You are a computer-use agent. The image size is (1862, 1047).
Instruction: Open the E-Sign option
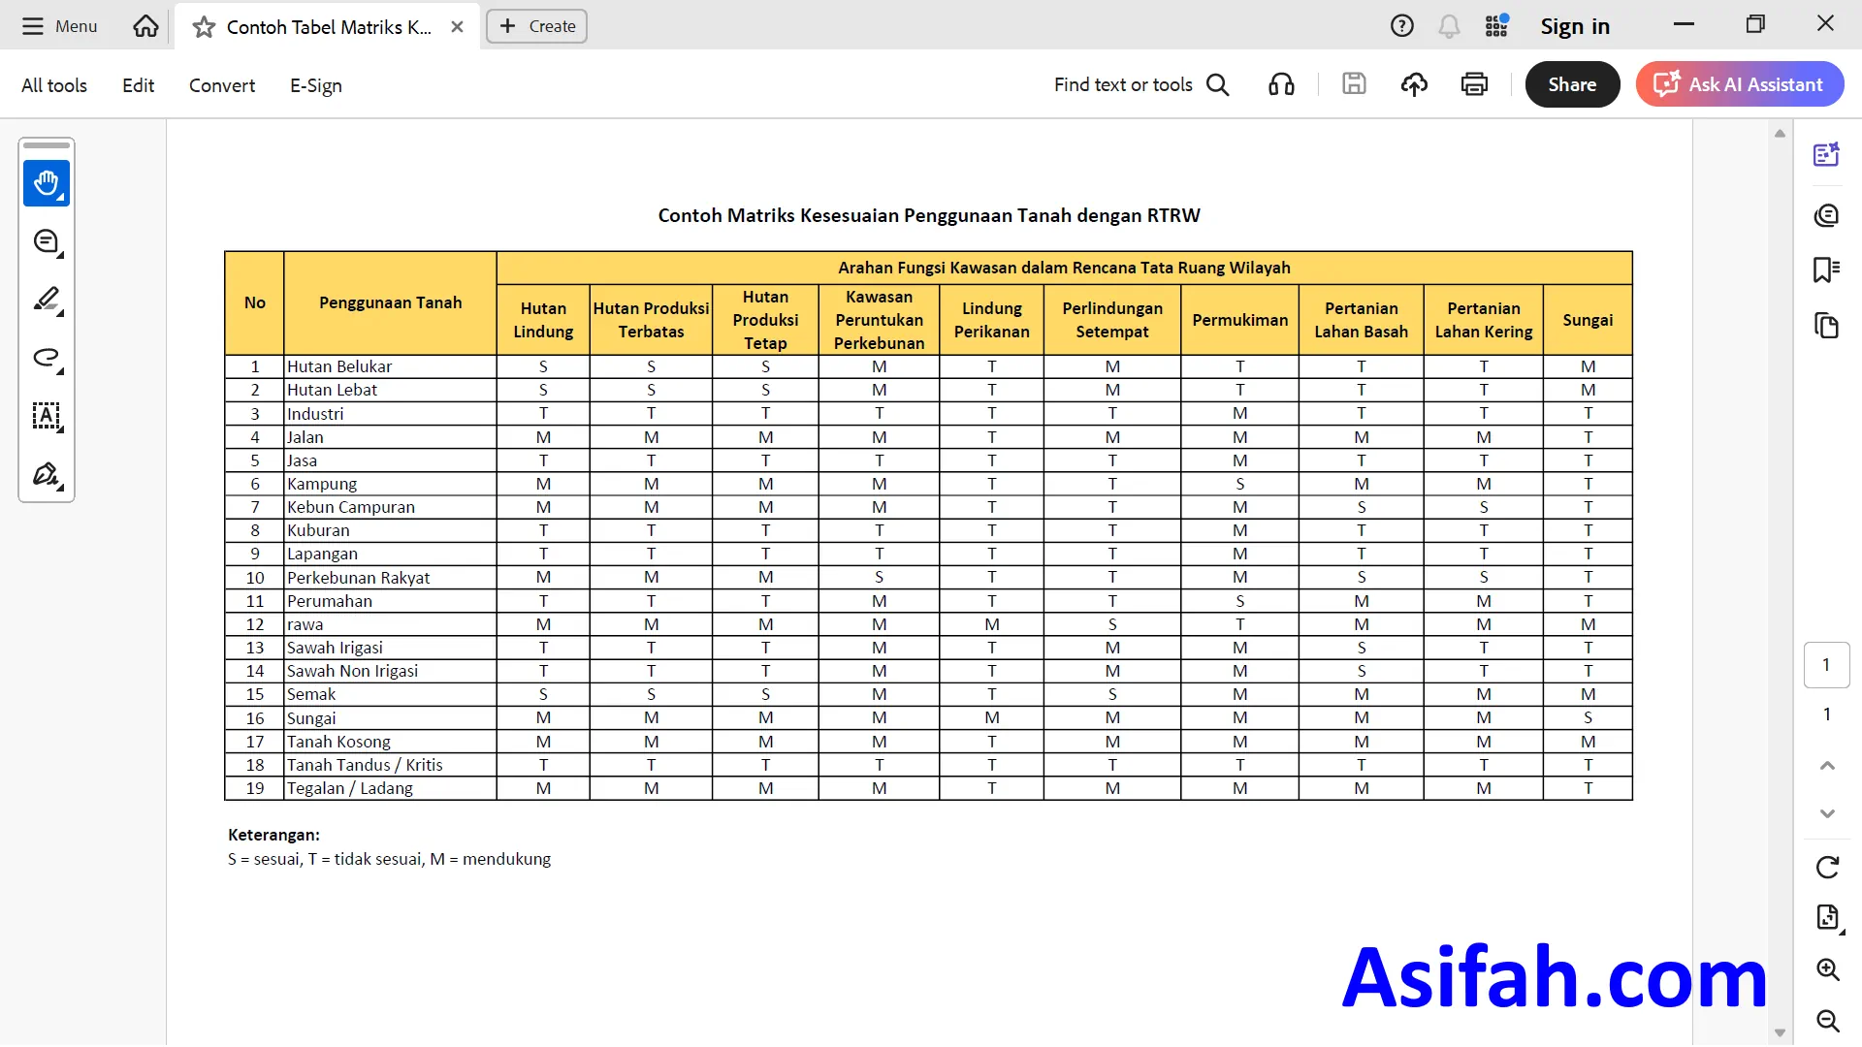click(x=316, y=85)
